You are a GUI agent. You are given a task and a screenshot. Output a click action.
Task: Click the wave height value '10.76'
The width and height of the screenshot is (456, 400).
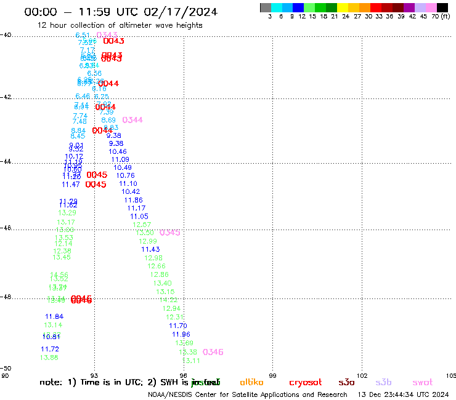tap(126, 176)
